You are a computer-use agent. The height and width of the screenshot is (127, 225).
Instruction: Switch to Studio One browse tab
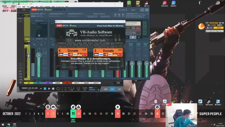pyautogui.click(x=119, y=89)
